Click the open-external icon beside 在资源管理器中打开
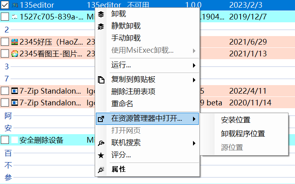 pos(101,119)
